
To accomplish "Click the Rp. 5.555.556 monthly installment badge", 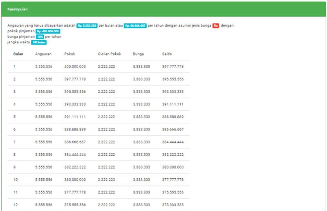I will click(87, 26).
